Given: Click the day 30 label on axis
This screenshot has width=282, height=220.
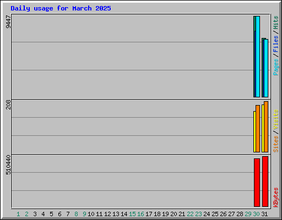Looking at the screenshot, I should click(256, 214).
